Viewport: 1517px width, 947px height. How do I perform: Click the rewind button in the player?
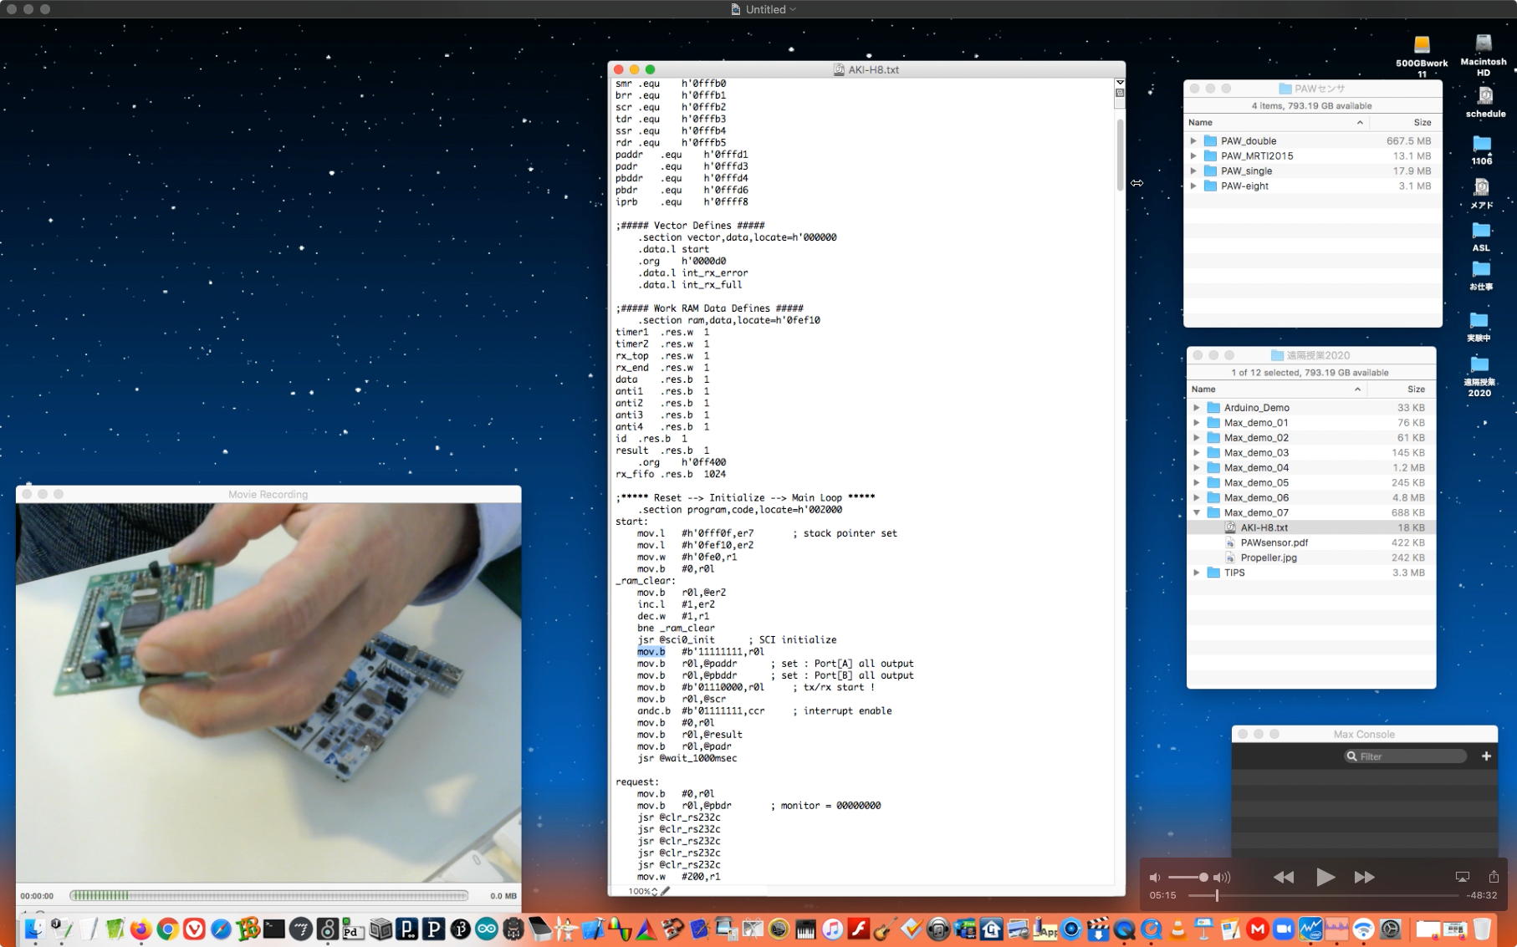point(1283,877)
